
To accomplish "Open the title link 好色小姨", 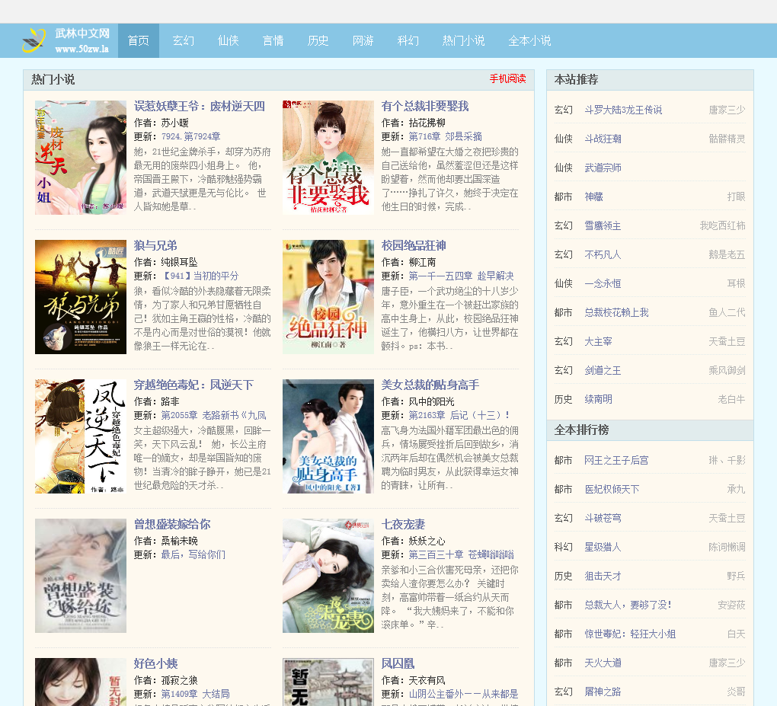I will (x=155, y=663).
